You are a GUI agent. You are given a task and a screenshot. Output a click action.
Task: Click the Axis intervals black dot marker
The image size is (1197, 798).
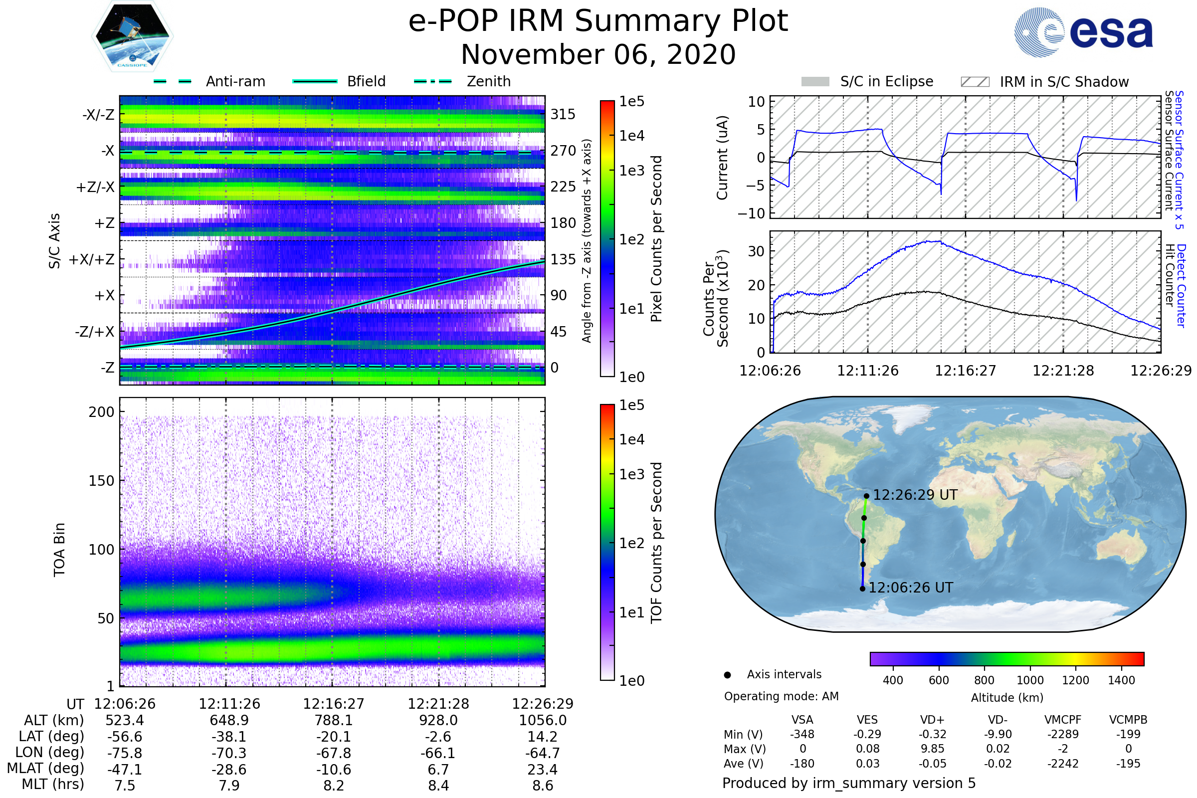click(x=728, y=675)
